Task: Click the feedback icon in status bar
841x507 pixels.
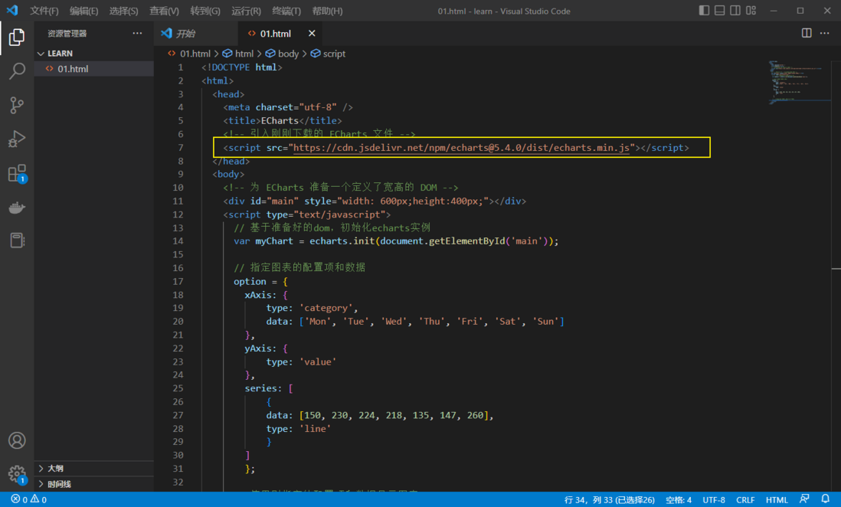Action: pos(804,499)
